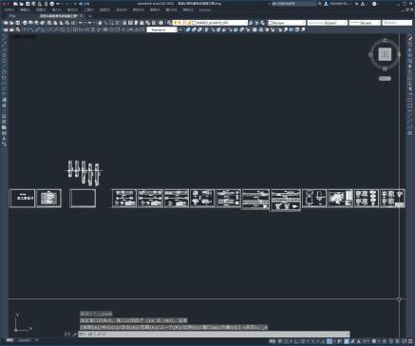
Task: Select the Model tab at bottom left
Action: click(9, 340)
